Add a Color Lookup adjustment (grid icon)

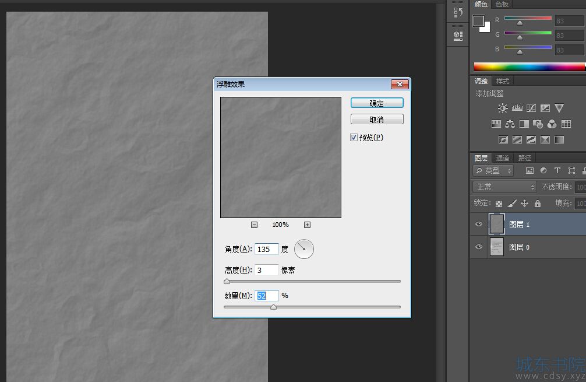point(566,124)
